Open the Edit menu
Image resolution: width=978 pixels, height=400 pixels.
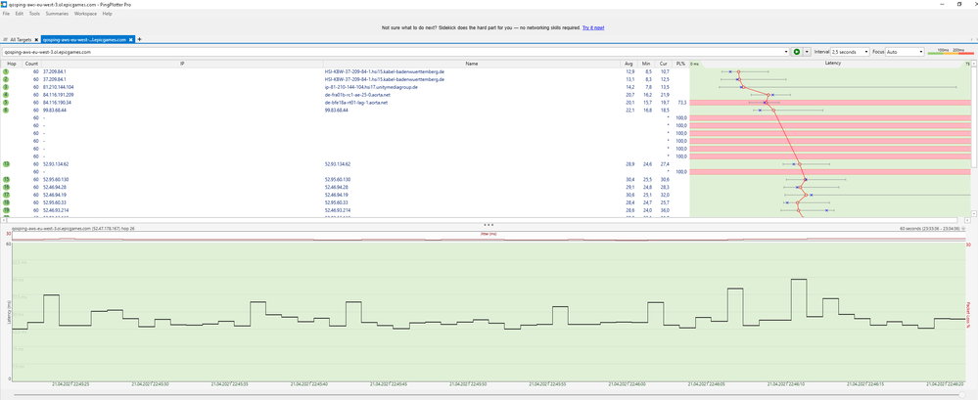[x=20, y=13]
